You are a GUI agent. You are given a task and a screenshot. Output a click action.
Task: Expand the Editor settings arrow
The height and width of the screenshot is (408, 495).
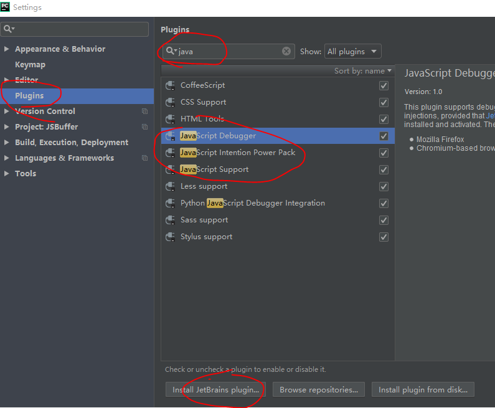pyautogui.click(x=6, y=80)
